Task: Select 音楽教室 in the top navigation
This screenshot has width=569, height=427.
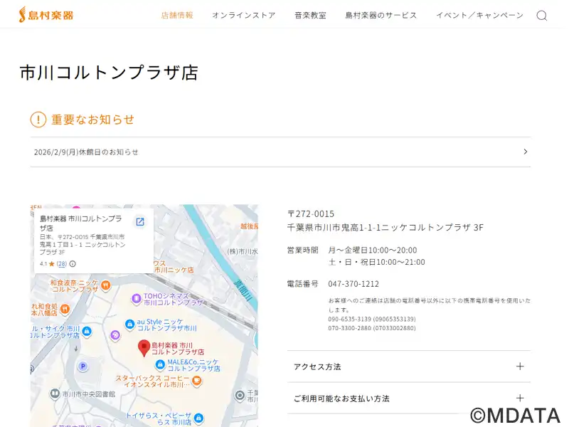Action: click(x=310, y=16)
